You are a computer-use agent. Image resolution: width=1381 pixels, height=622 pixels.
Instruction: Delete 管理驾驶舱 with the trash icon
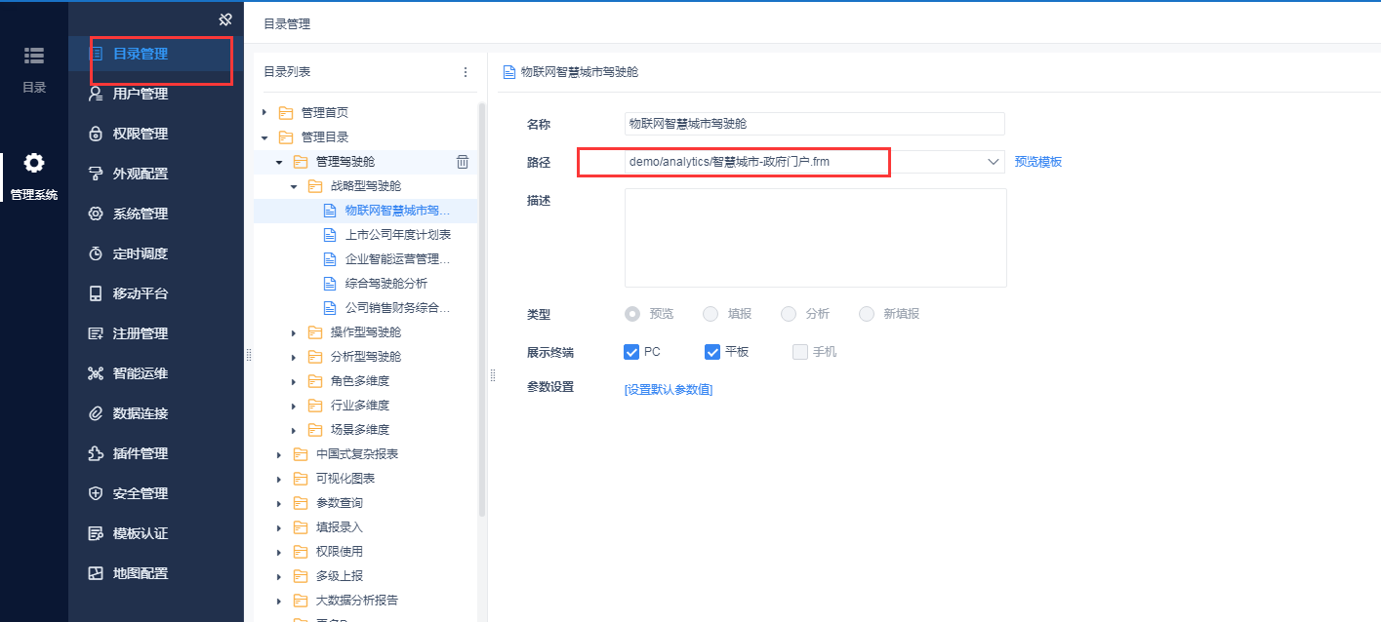pos(463,162)
